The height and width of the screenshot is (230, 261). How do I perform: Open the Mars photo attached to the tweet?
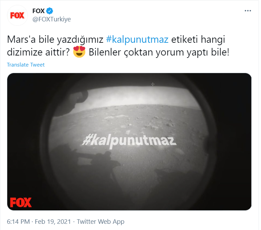click(x=129, y=142)
